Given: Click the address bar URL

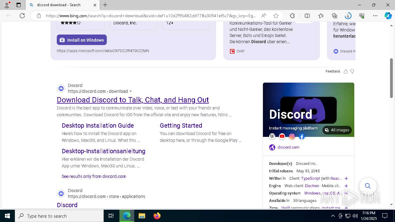Looking at the screenshot, I should tap(151, 16).
